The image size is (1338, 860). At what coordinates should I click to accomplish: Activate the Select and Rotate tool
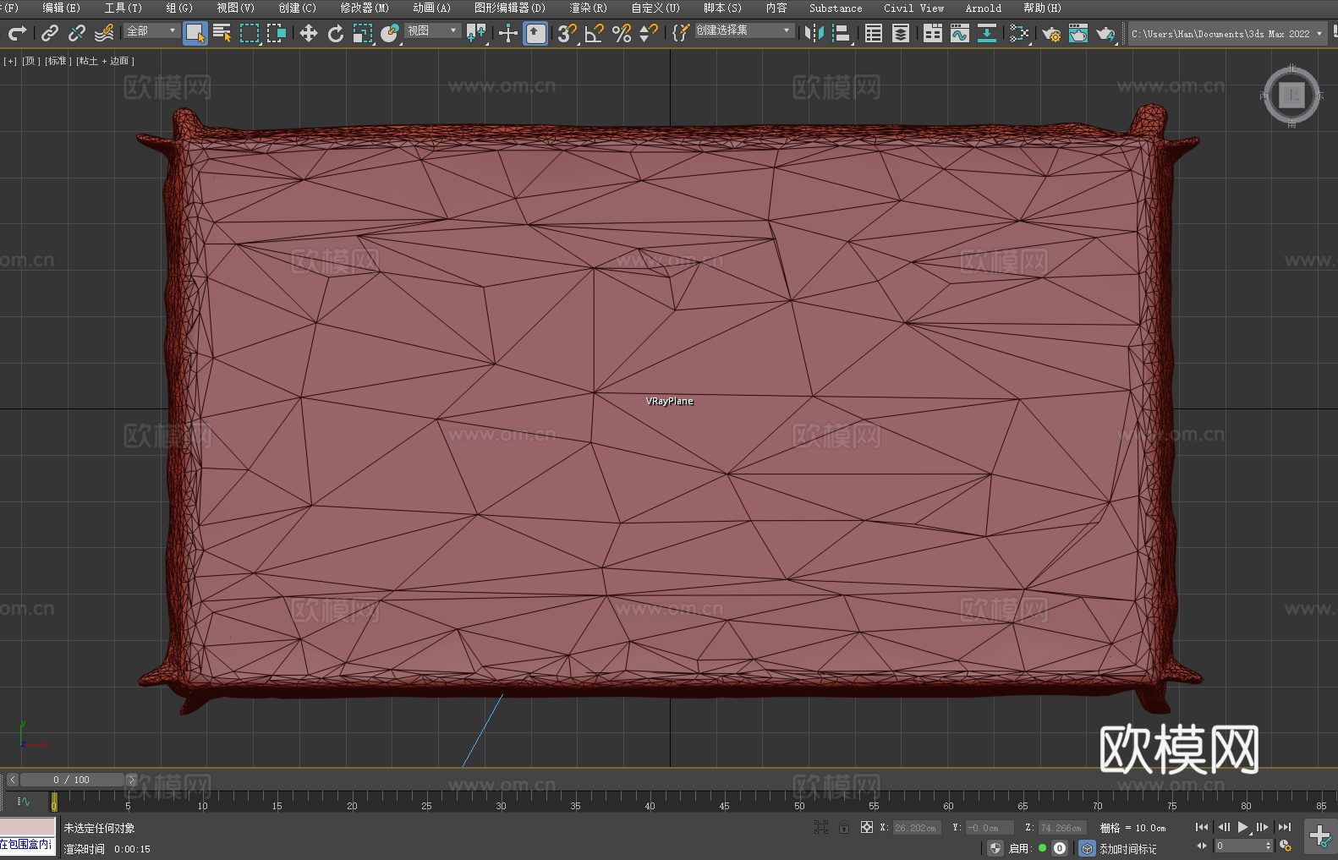[x=336, y=33]
